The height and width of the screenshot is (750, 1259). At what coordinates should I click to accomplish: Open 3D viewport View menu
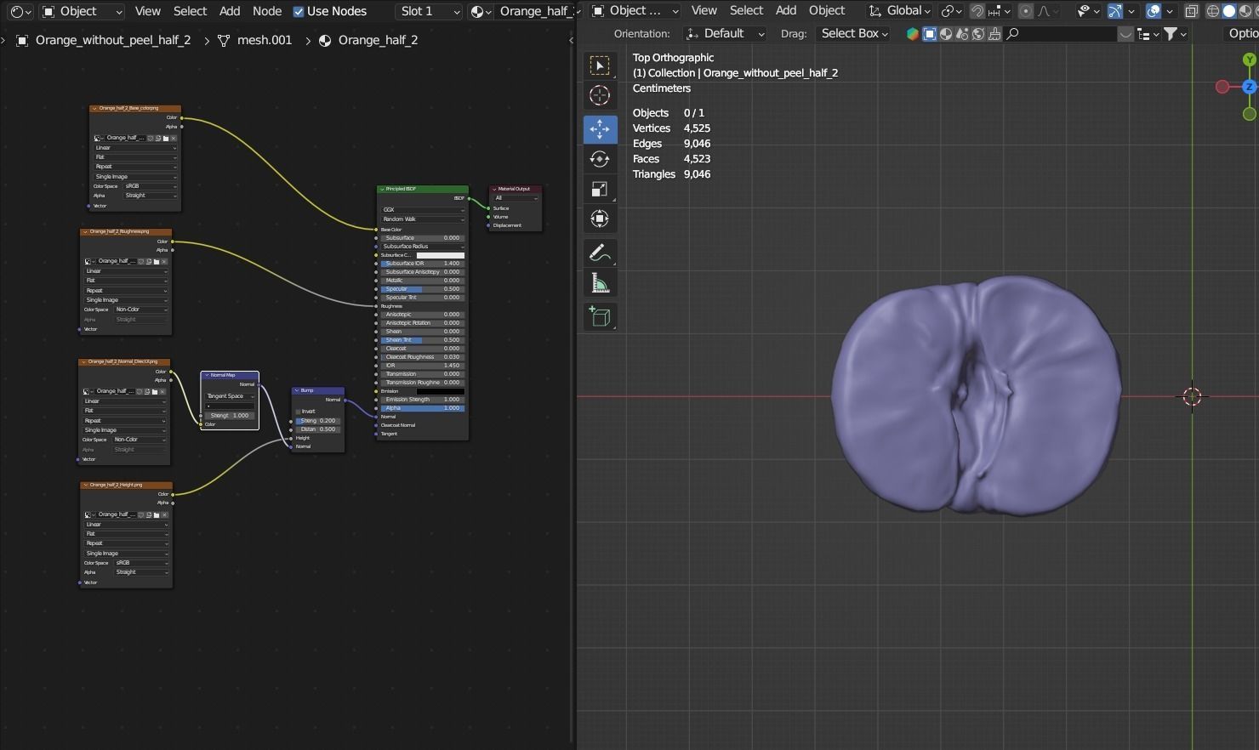(704, 11)
